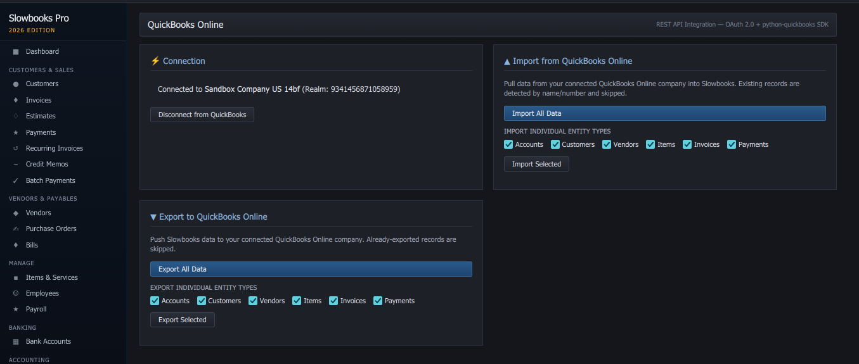Image resolution: width=859 pixels, height=364 pixels.
Task: Click the VENDORS & PAYABLES section header
Action: (43, 198)
